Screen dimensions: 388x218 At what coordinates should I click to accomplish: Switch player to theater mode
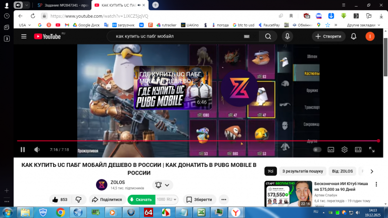tap(358, 150)
